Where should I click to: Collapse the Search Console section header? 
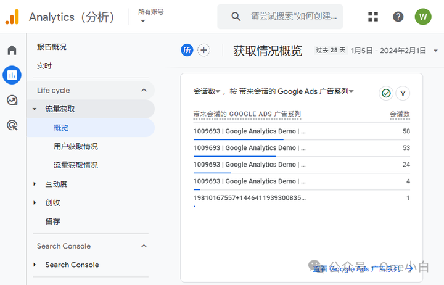coord(144,246)
